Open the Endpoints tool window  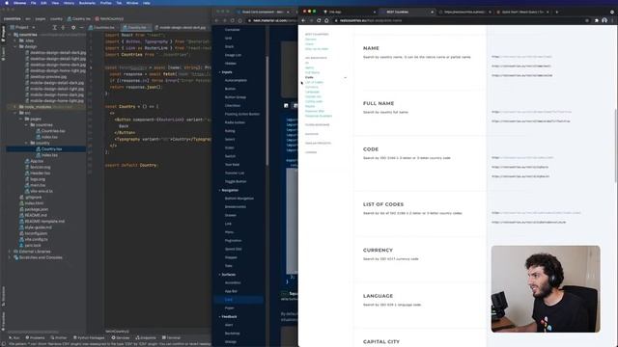click(146, 337)
